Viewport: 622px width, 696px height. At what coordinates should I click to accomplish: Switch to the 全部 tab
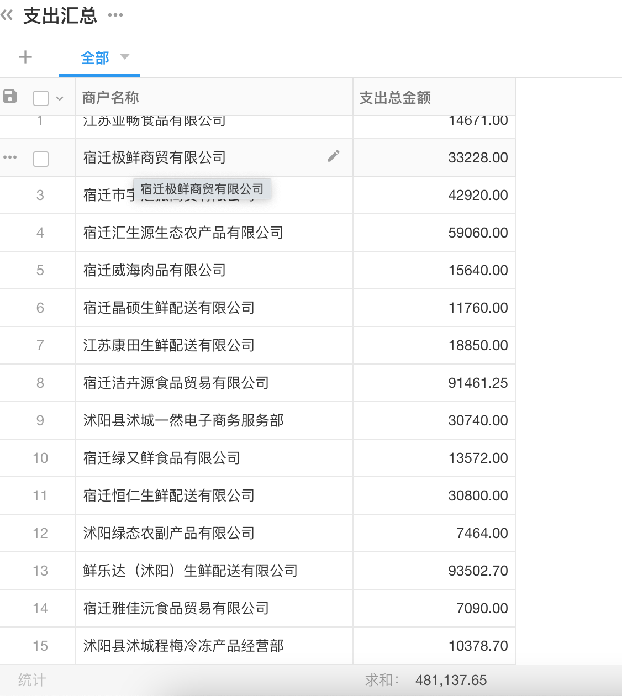pyautogui.click(x=95, y=57)
